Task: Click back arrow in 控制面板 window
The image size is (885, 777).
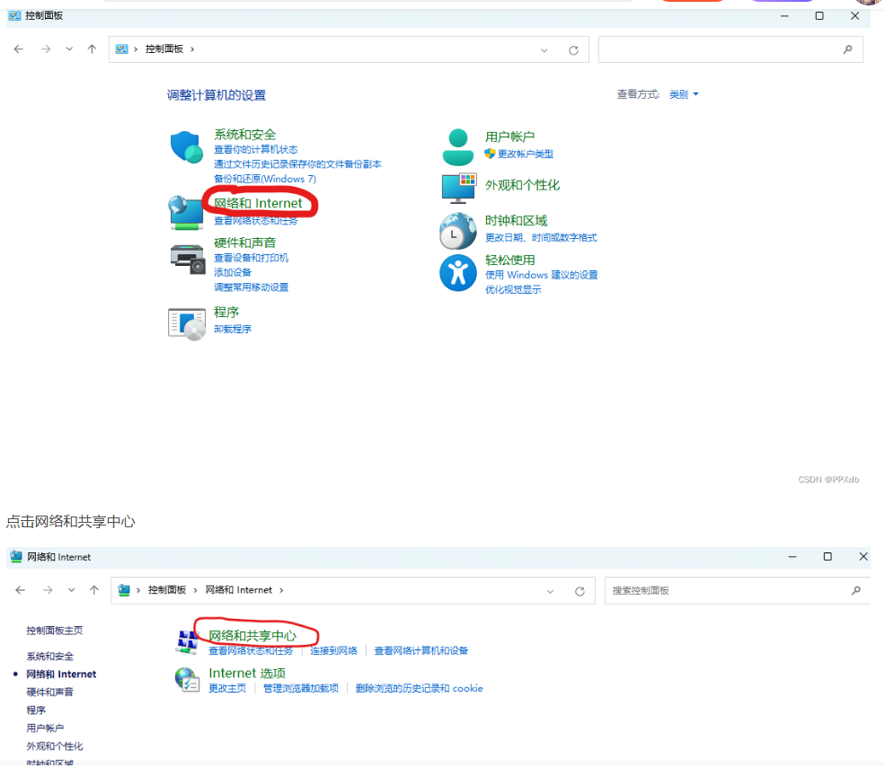Action: tap(19, 49)
